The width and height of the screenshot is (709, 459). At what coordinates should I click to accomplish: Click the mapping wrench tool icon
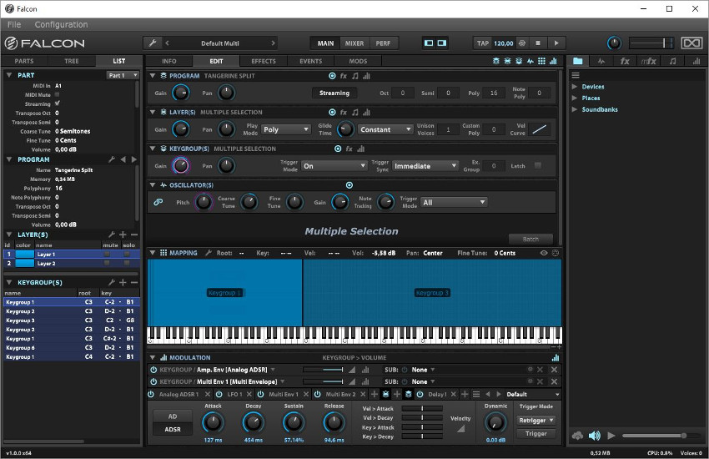click(x=208, y=253)
